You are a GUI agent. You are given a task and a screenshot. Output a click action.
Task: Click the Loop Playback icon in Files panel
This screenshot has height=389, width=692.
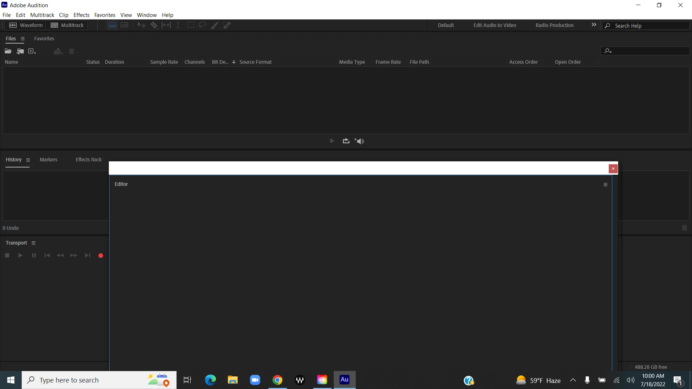click(346, 141)
